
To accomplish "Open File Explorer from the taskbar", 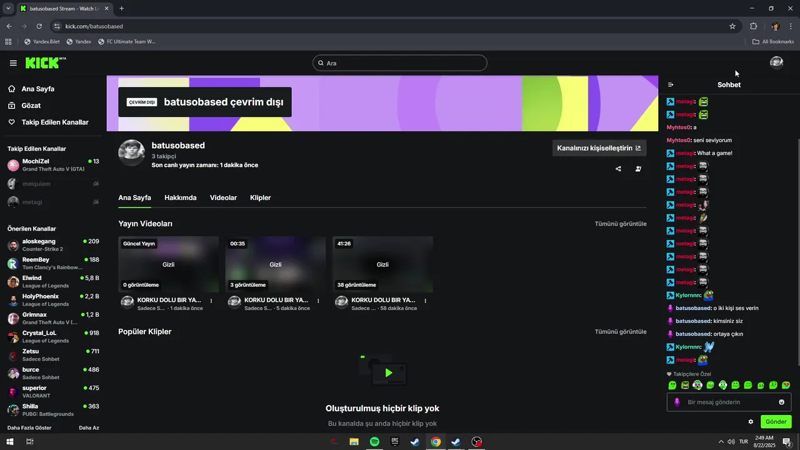I will 354,442.
